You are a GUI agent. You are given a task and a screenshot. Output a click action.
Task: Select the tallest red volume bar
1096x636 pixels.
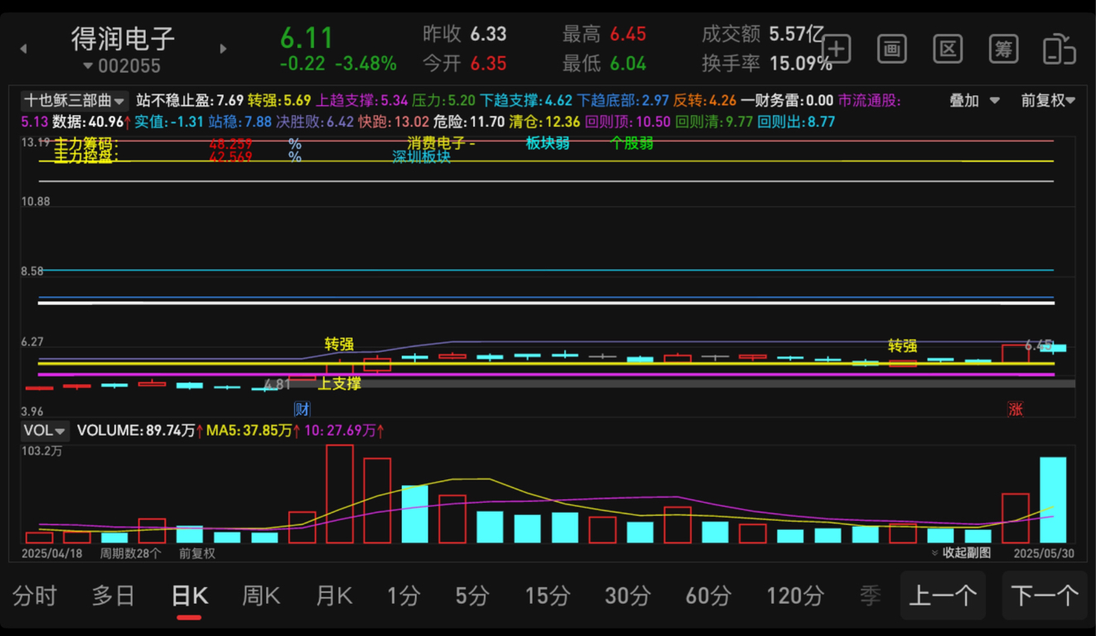[x=340, y=494]
